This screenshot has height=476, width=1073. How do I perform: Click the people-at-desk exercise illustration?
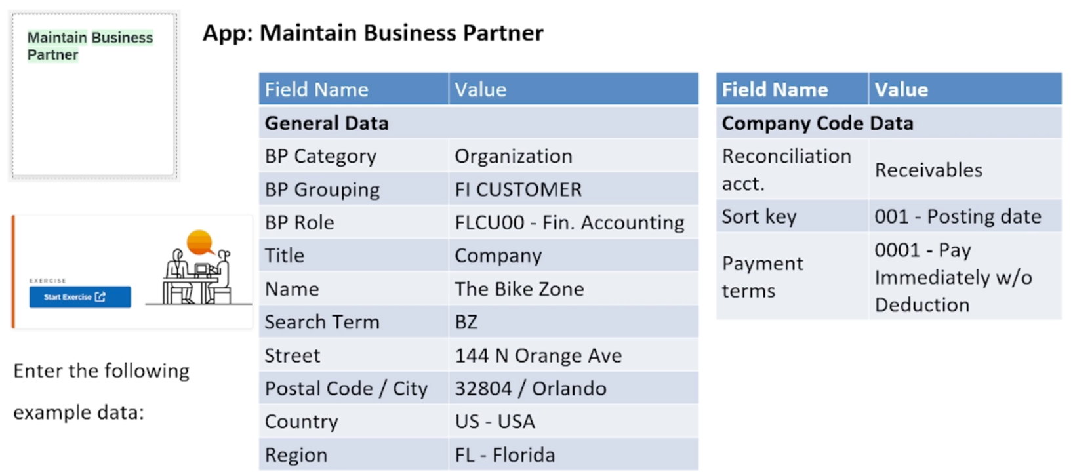[x=199, y=268]
